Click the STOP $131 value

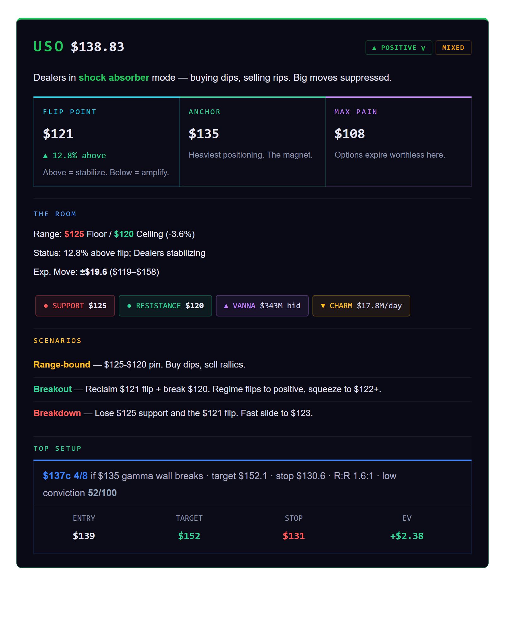294,536
